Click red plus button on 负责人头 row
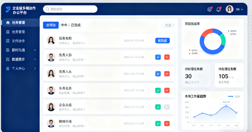This screenshot has width=252, height=132. (x=167, y=74)
